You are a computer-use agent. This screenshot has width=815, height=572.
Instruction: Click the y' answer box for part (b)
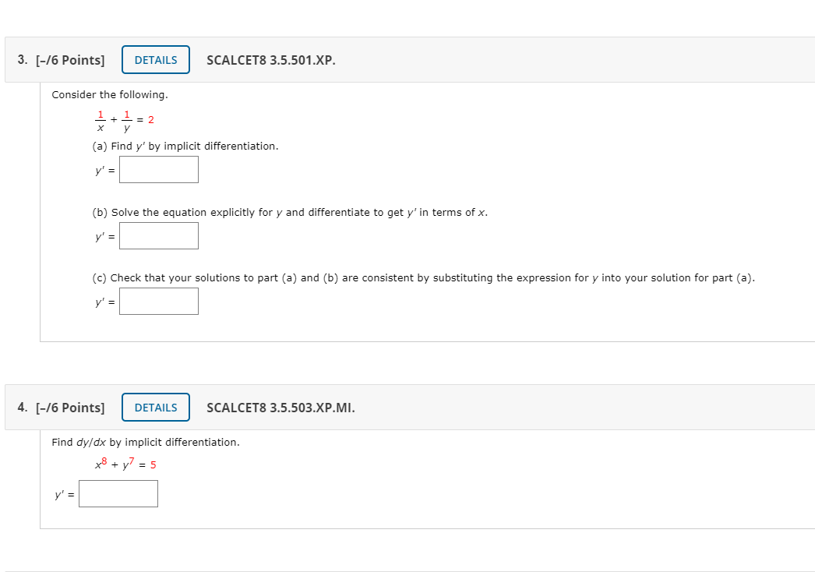point(158,235)
